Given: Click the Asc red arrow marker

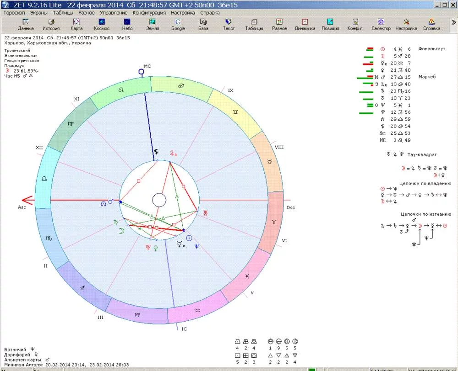Looking at the screenshot, I should tap(28, 200).
